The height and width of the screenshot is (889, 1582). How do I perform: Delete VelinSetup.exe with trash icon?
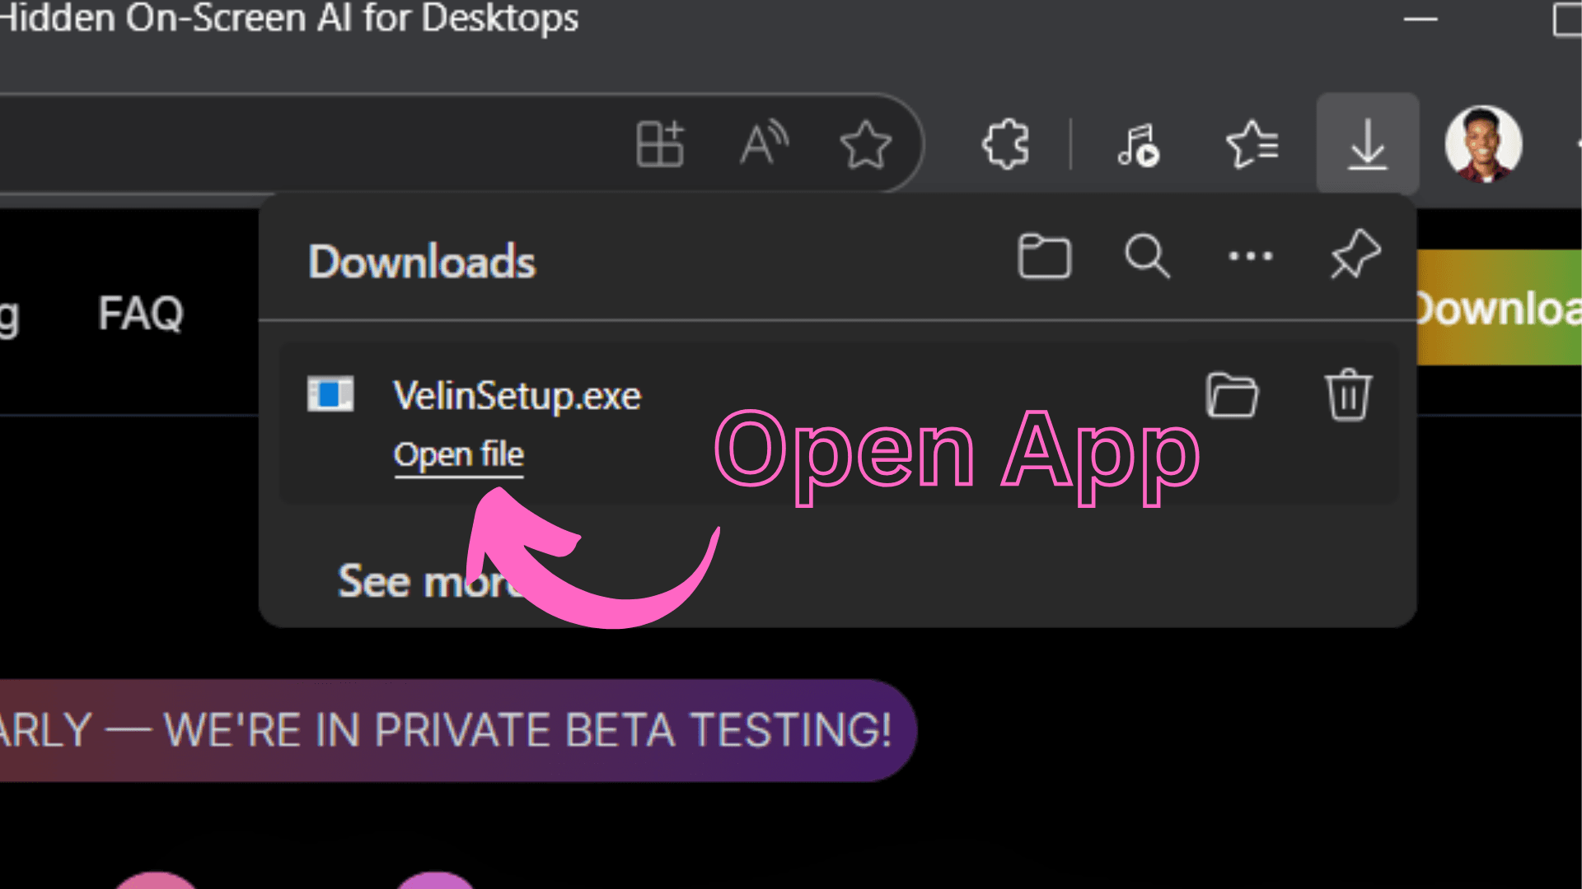pyautogui.click(x=1349, y=395)
